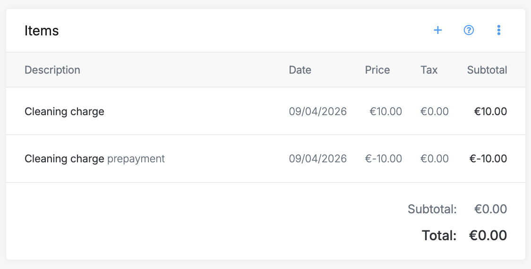531x269 pixels.
Task: Click the Date column header
Action: tap(300, 70)
